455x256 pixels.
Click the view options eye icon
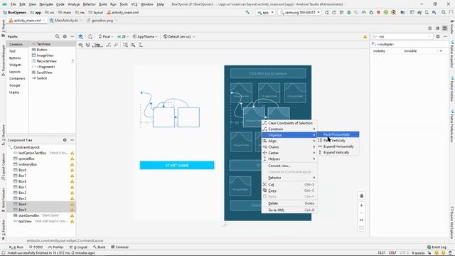click(80, 45)
